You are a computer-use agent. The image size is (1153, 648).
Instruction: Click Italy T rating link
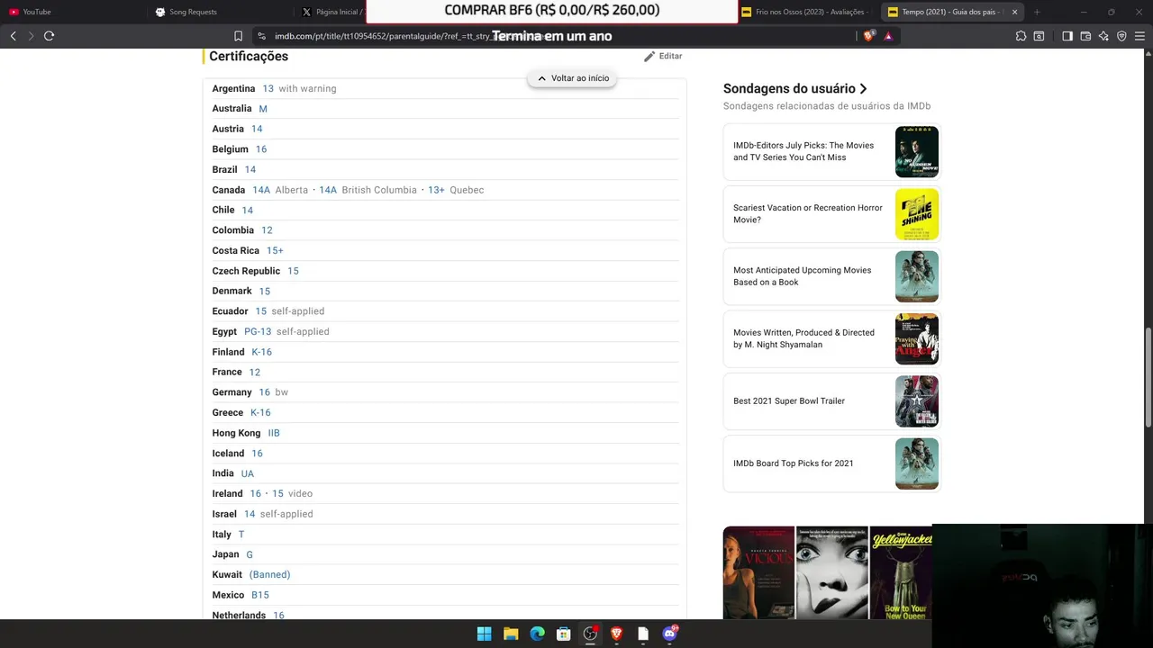[241, 535]
